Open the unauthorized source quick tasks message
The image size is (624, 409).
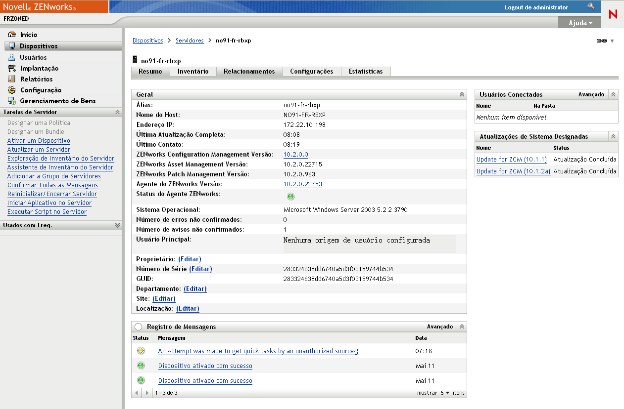pyautogui.click(x=258, y=351)
